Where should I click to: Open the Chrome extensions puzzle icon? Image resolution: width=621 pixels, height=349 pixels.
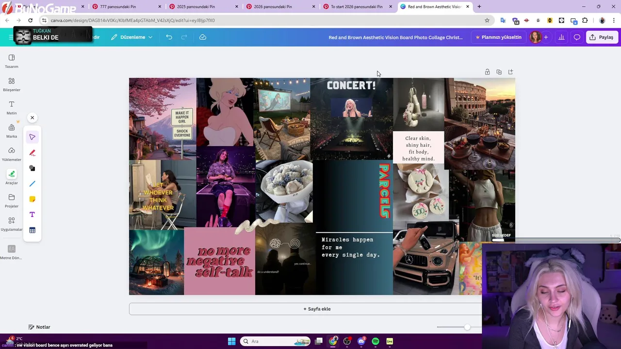[x=585, y=20]
